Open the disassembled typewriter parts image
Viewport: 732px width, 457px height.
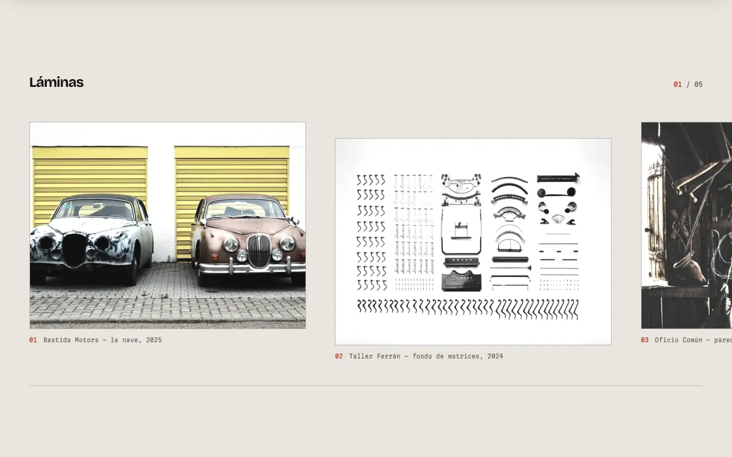click(473, 242)
